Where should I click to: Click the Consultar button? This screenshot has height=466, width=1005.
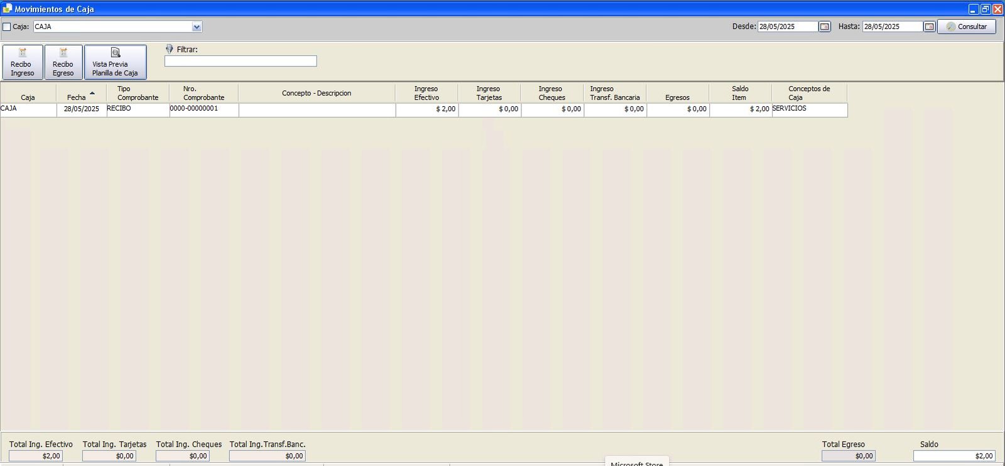966,26
